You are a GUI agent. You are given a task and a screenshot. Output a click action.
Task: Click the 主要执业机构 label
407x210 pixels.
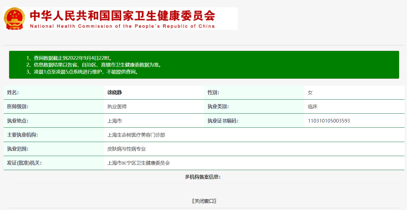tap(23, 135)
